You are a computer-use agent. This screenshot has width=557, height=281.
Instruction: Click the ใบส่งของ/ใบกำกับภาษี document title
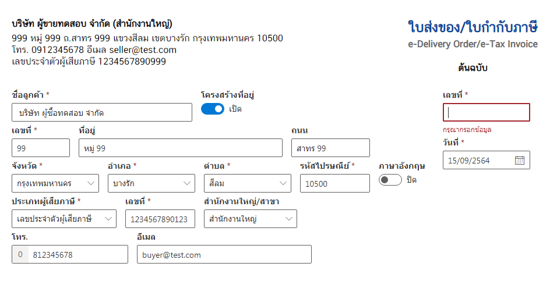(473, 27)
